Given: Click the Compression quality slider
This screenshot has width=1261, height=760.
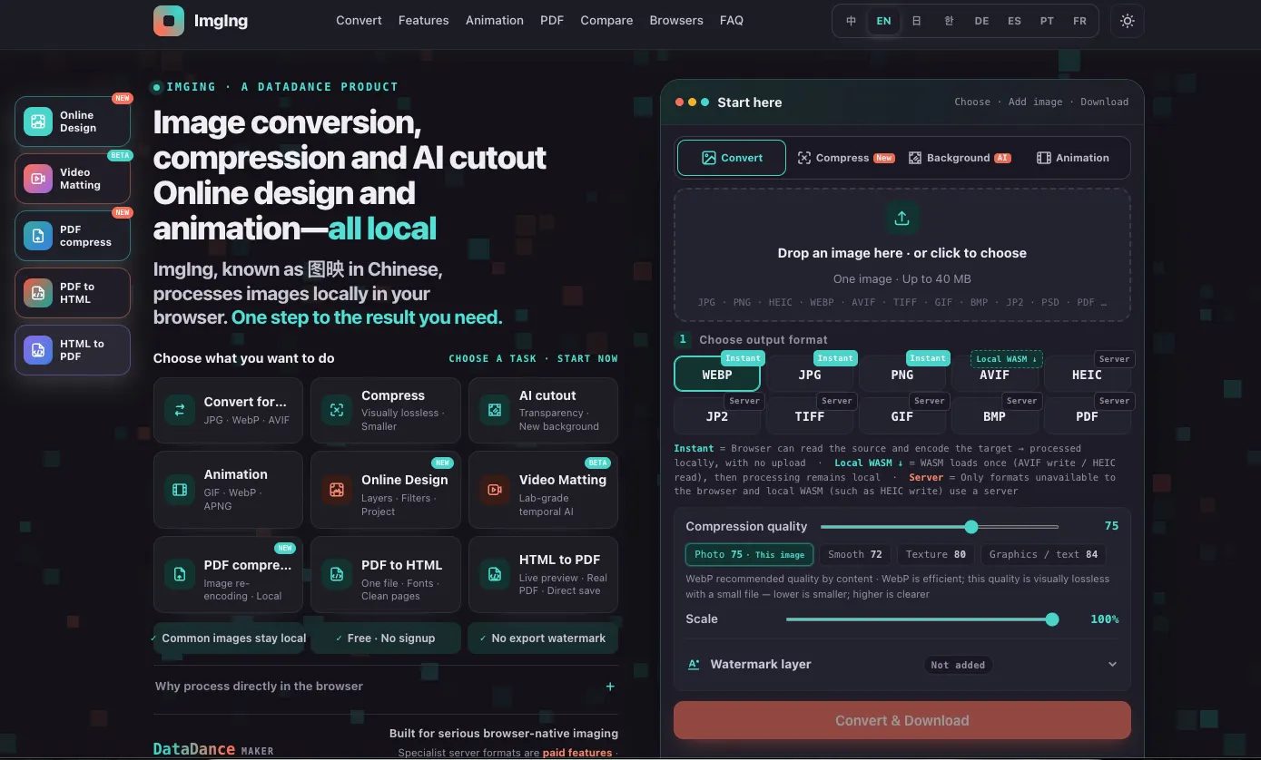Looking at the screenshot, I should 940,526.
